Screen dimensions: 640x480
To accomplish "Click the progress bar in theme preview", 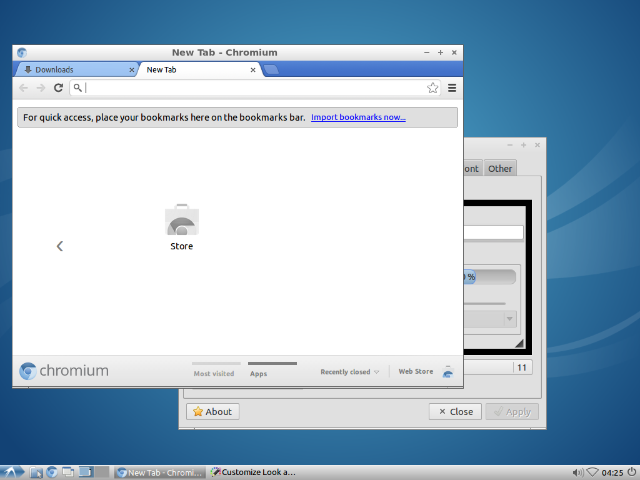I will coord(490,277).
